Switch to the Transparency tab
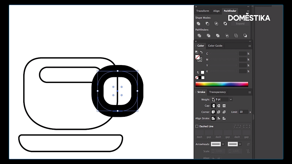This screenshot has width=292, height=164. (x=217, y=92)
